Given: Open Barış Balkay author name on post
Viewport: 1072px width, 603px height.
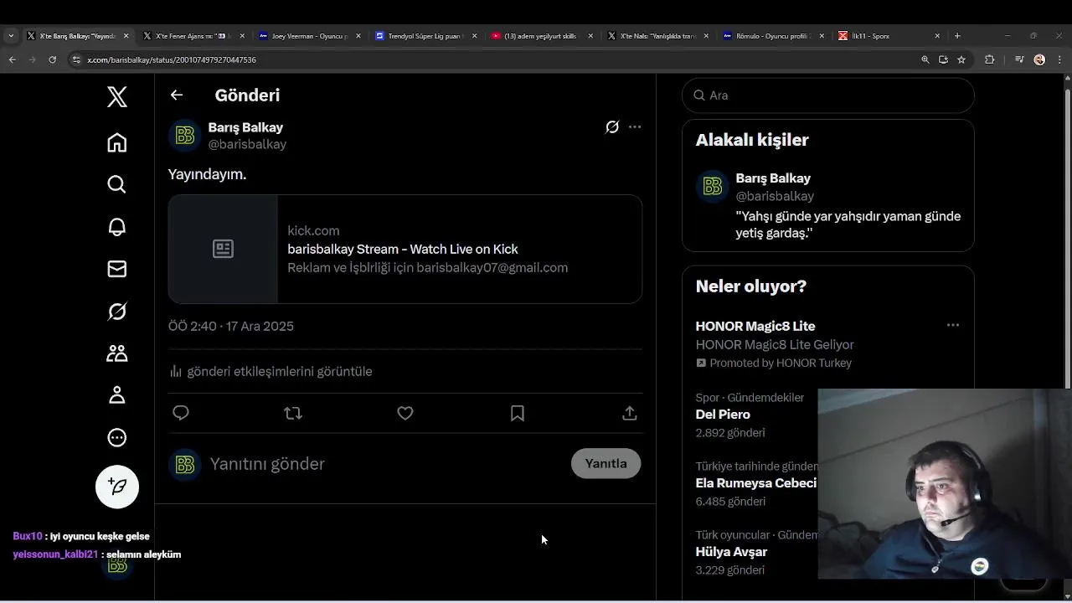Looking at the screenshot, I should pos(245,127).
